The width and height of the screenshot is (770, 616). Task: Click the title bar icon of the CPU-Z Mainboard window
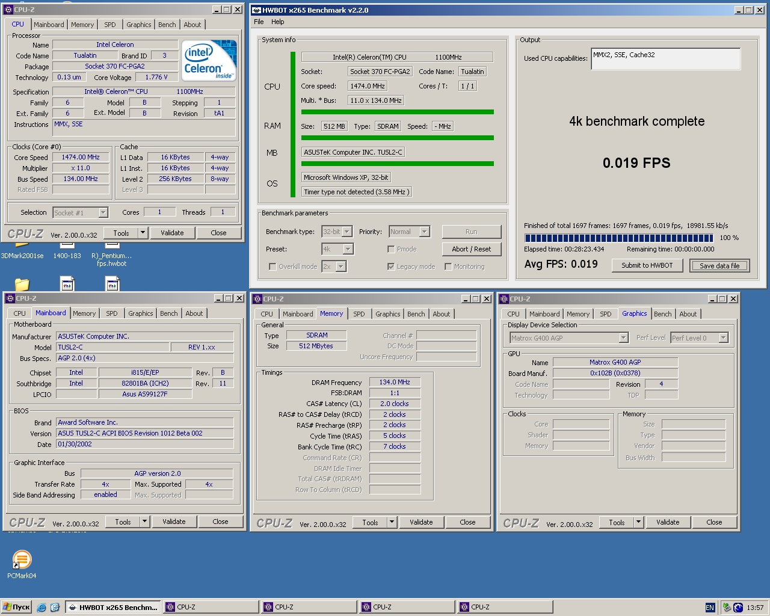[10, 298]
